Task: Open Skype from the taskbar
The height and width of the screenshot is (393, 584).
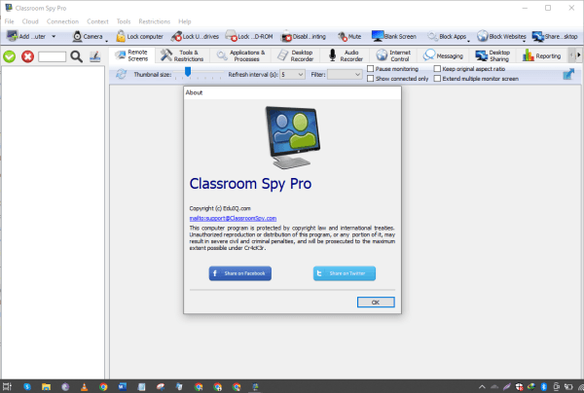Action: 27,386
